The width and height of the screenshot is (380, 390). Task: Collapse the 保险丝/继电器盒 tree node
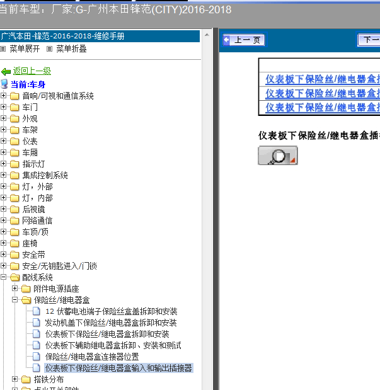(x=15, y=300)
